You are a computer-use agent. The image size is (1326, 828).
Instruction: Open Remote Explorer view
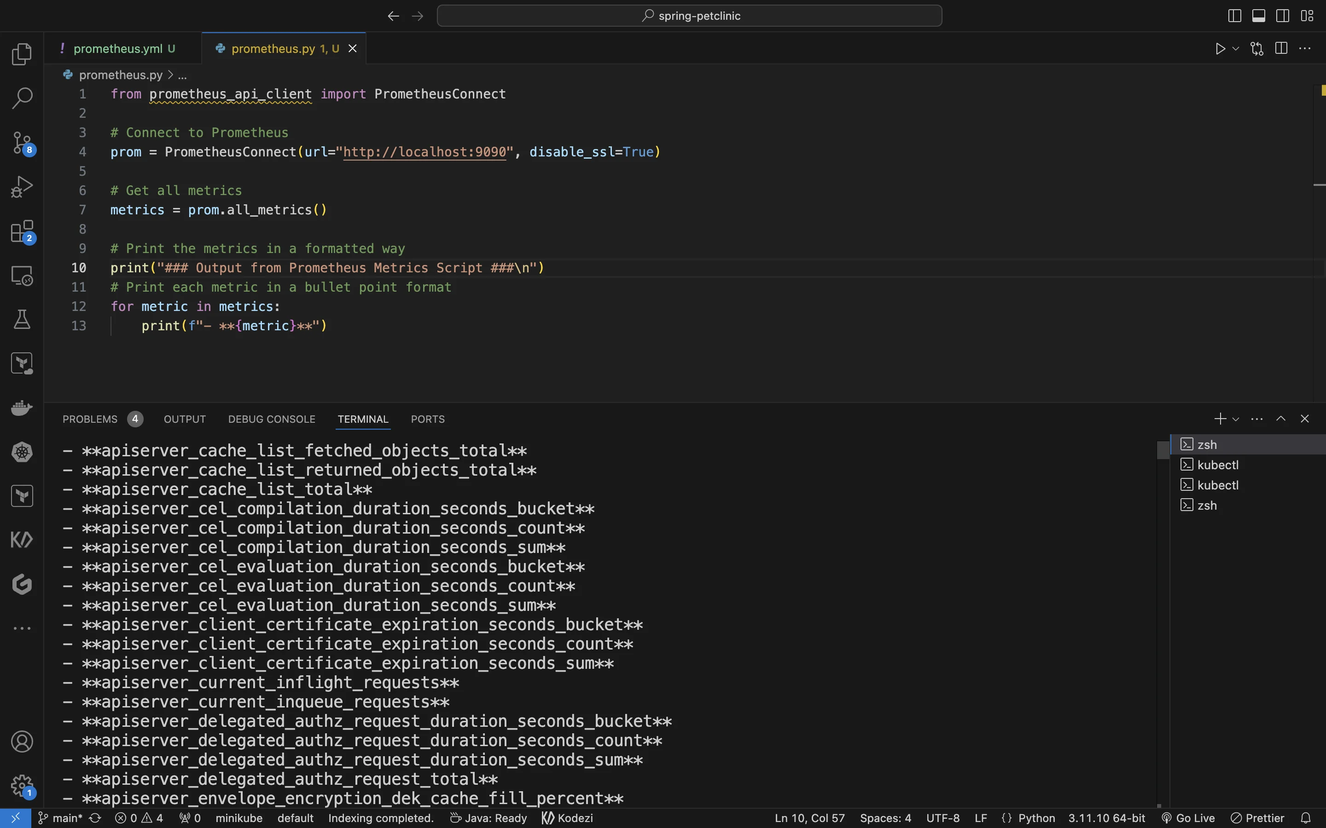pyautogui.click(x=22, y=276)
